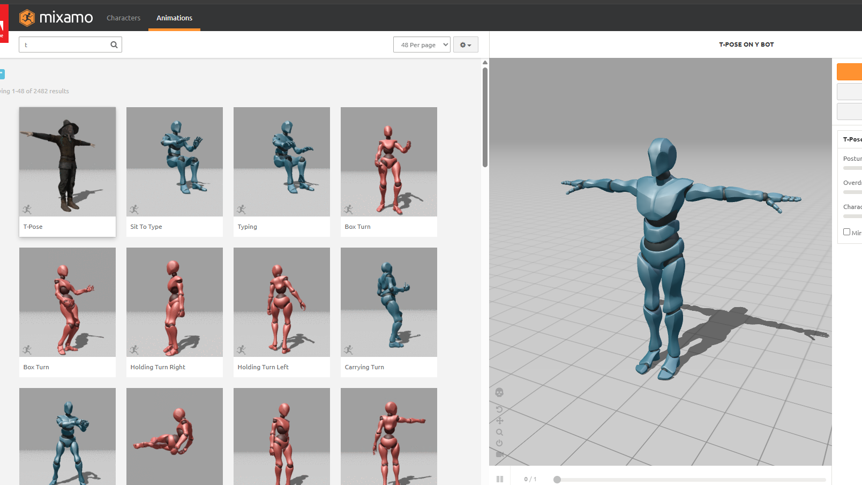The height and width of the screenshot is (485, 862).
Task: Click the 'T-POSE ON Y BOT' title
Action: coord(746,44)
